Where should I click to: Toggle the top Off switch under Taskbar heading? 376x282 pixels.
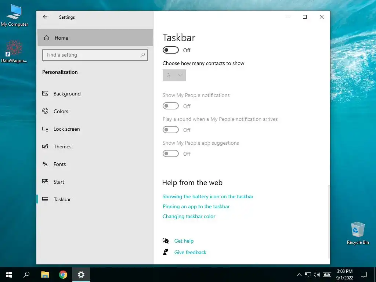[171, 50]
